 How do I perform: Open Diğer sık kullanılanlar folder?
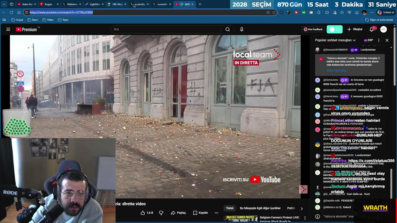coord(379,20)
